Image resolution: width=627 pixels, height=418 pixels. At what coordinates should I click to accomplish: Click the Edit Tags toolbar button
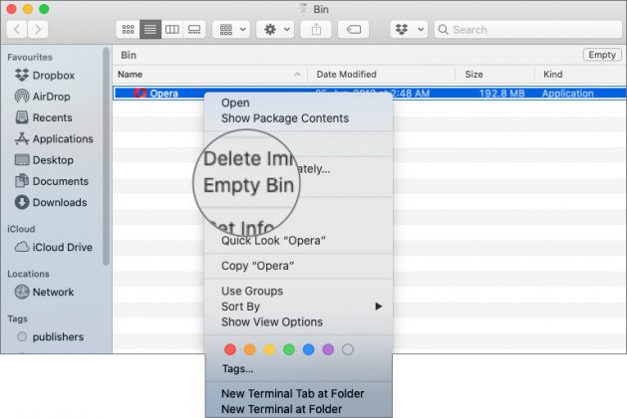tap(354, 30)
